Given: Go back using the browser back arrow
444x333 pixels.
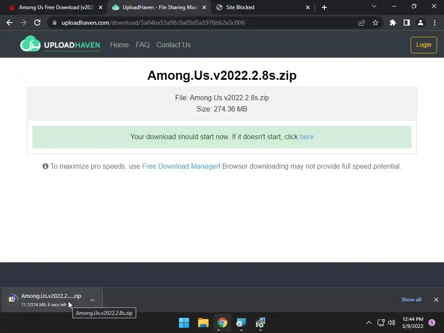Looking at the screenshot, I should point(10,23).
